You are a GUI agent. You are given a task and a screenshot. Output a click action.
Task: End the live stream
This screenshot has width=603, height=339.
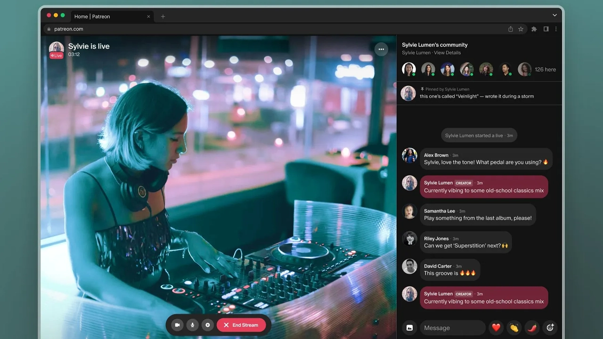[x=241, y=325]
